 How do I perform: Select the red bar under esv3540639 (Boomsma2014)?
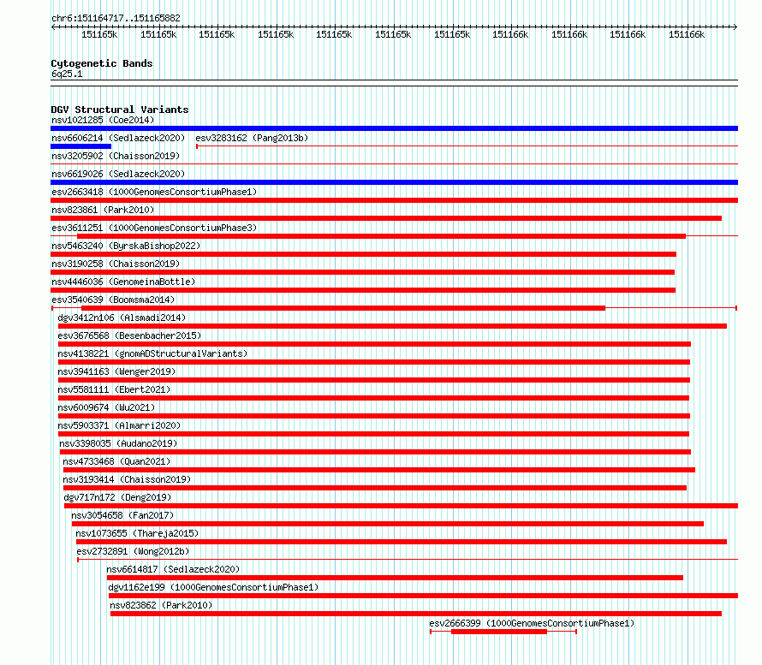coord(343,308)
